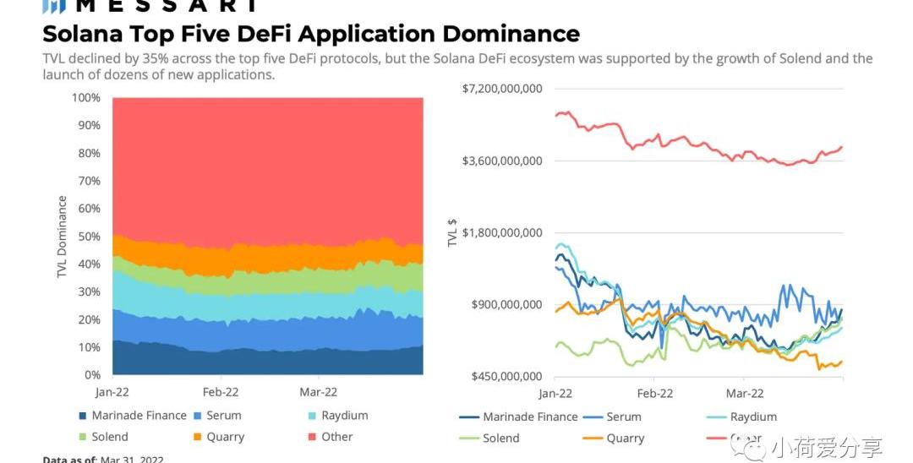Click the dark blue Marinade Finance area of the stacked chart
Screen dimensions: 913x463
coord(268,362)
